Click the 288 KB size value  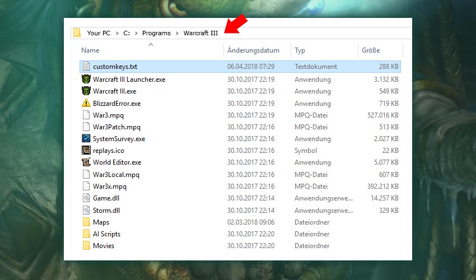pyautogui.click(x=389, y=67)
